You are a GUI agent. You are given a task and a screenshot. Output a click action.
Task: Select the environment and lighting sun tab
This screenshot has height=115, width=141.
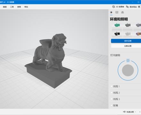point(111,12)
